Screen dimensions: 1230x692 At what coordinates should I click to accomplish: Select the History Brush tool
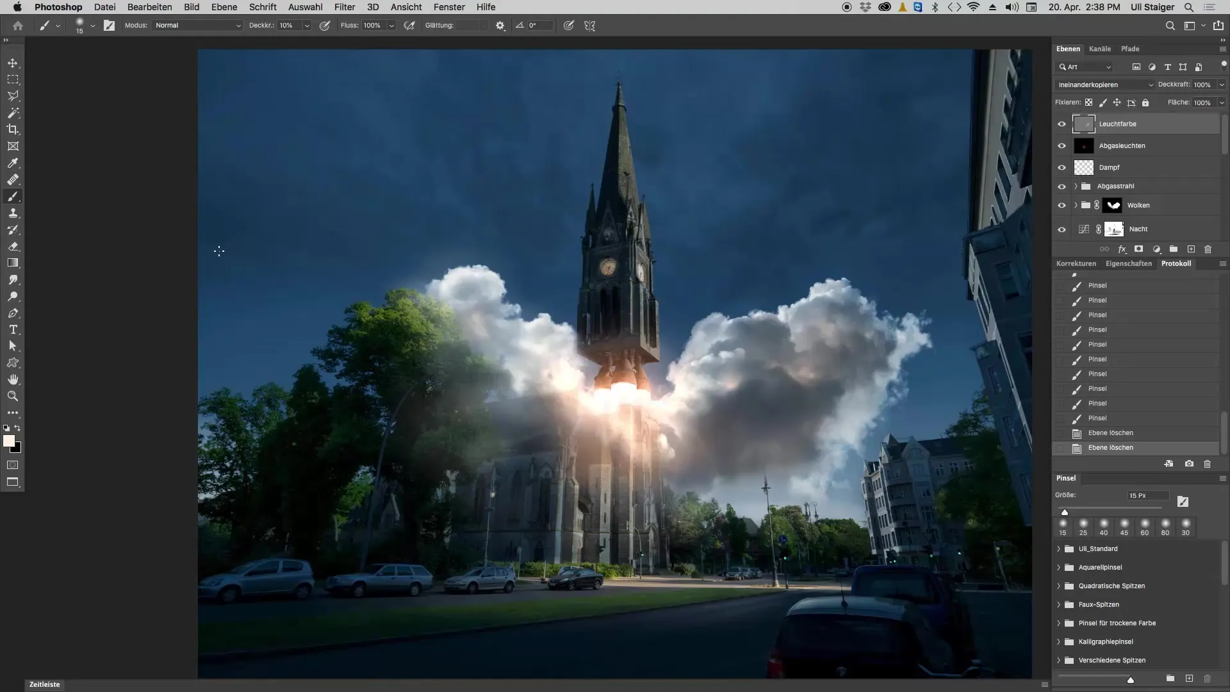click(x=13, y=229)
